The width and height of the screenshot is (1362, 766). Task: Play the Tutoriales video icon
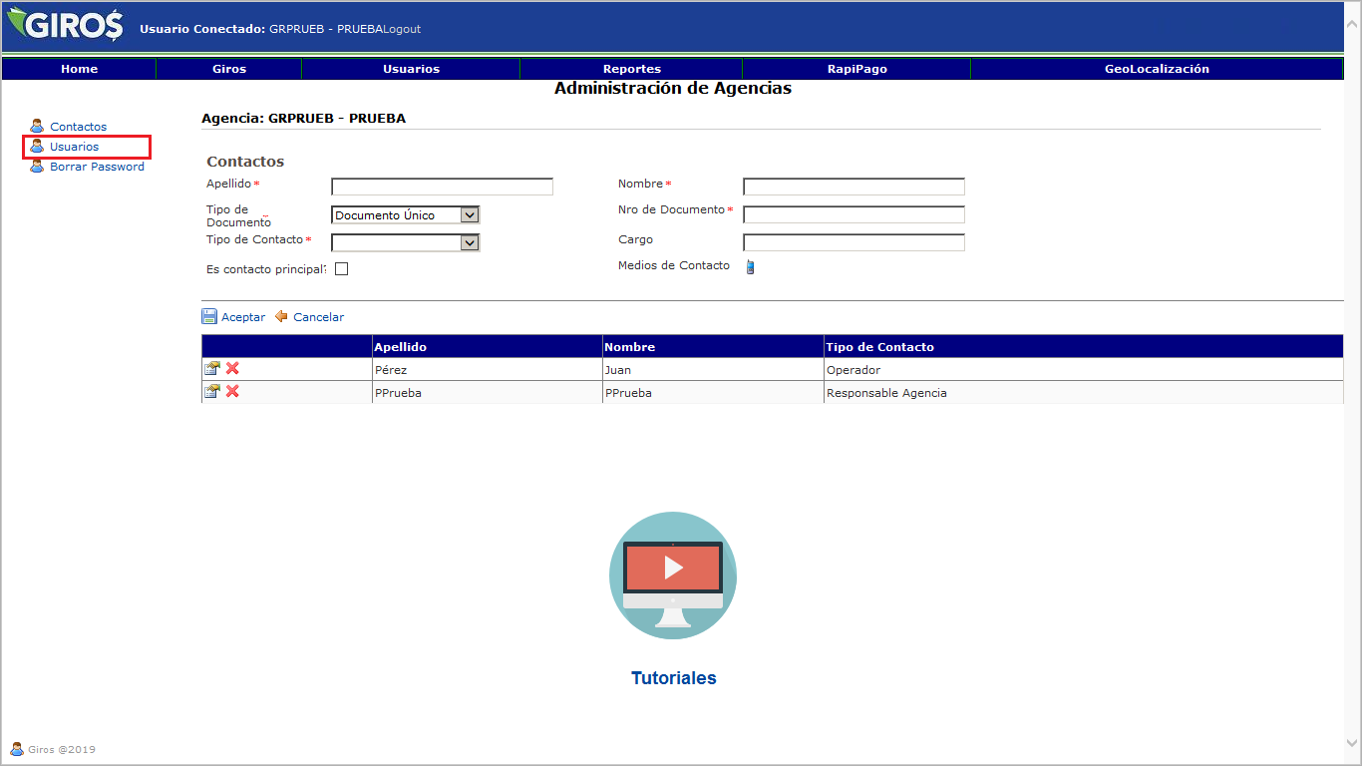tap(673, 575)
